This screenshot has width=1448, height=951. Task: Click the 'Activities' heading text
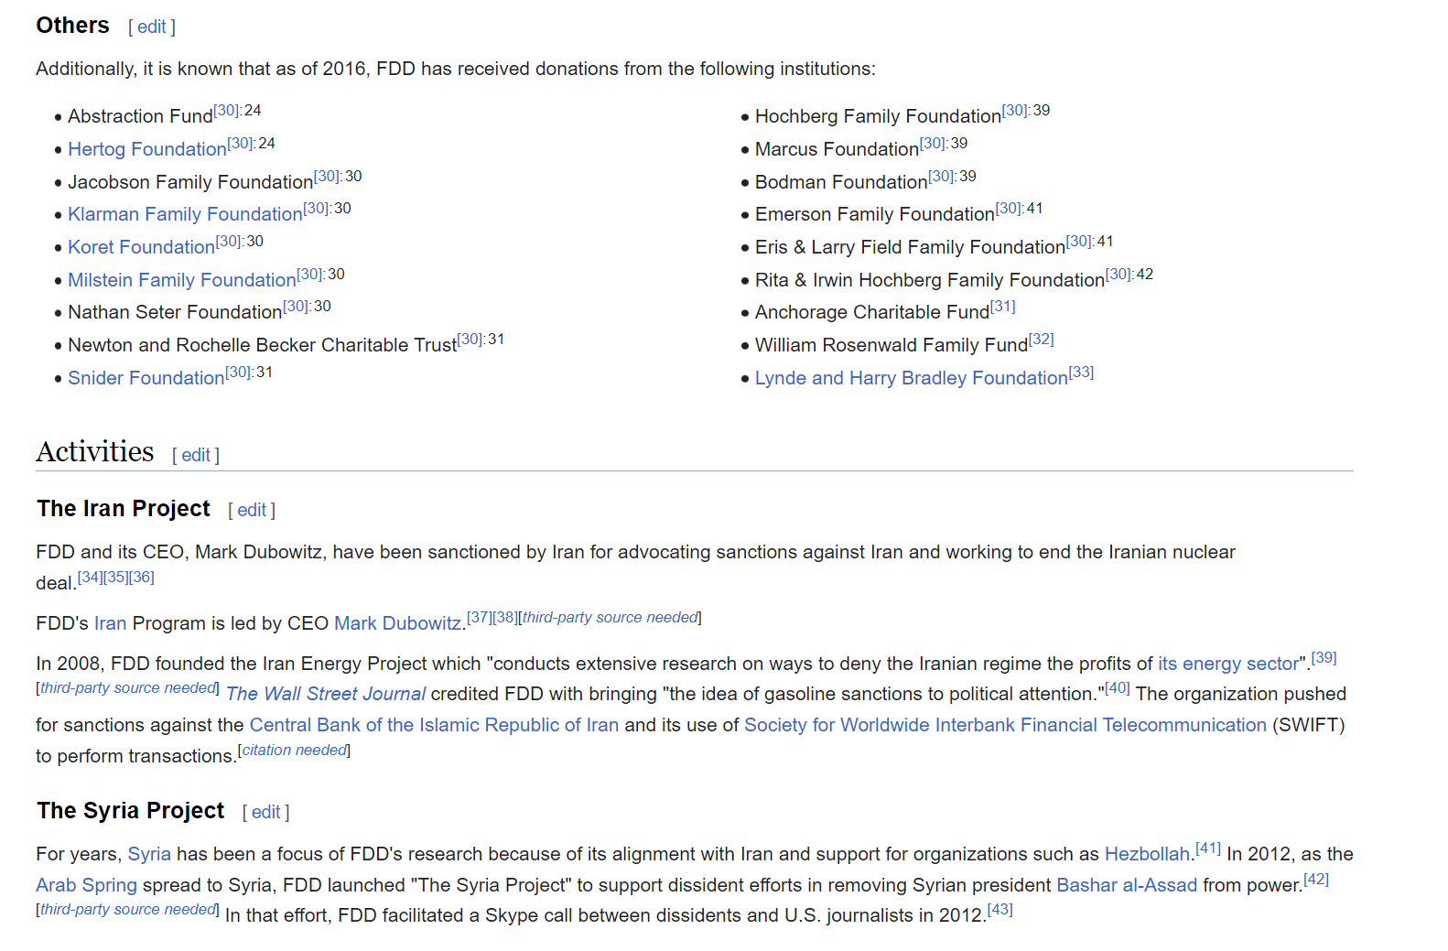[x=95, y=452]
